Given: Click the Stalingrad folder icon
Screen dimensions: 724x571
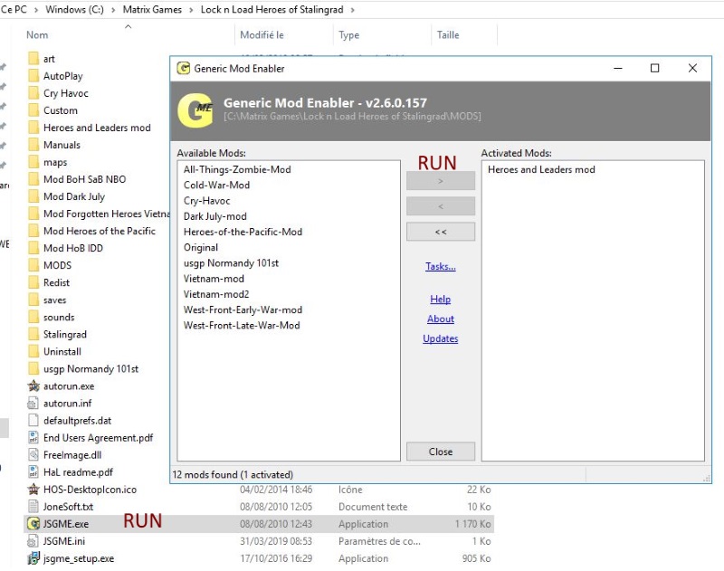Looking at the screenshot, I should 33,334.
